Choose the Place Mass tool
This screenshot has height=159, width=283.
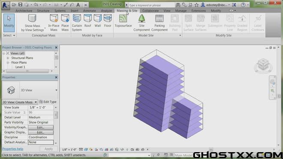click(x=65, y=23)
